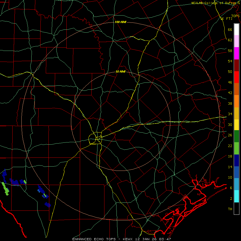This screenshot has width=241, height=241.
Task: Click the '22' legend value
Action: (x=230, y=146)
